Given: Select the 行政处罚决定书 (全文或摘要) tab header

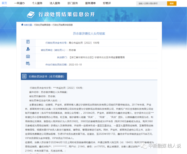Looking at the screenshot, I should 44,76.
